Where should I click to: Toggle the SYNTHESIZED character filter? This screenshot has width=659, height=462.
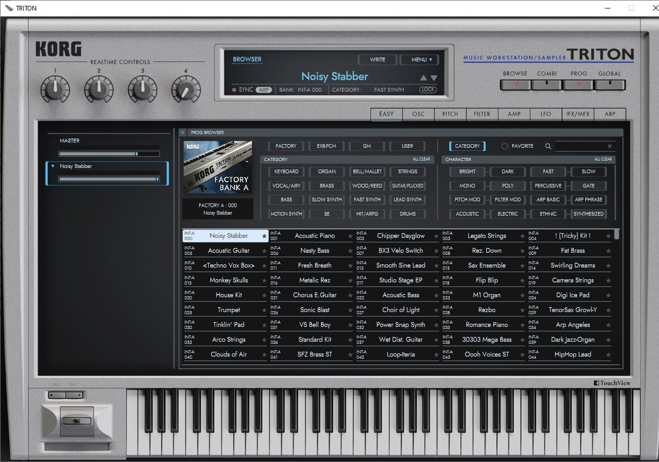pyautogui.click(x=589, y=214)
